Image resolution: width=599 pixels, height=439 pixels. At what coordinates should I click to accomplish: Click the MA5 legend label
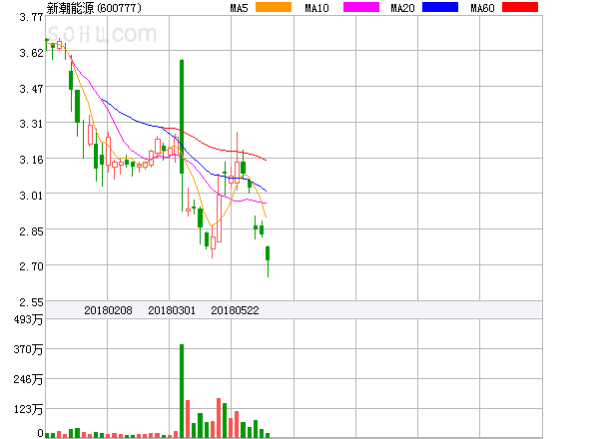click(240, 8)
